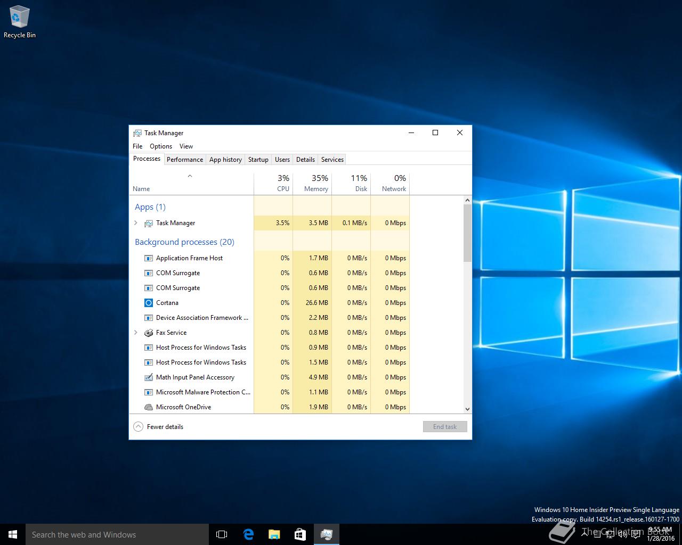
Task: Switch to the Performance tab
Action: click(x=185, y=160)
